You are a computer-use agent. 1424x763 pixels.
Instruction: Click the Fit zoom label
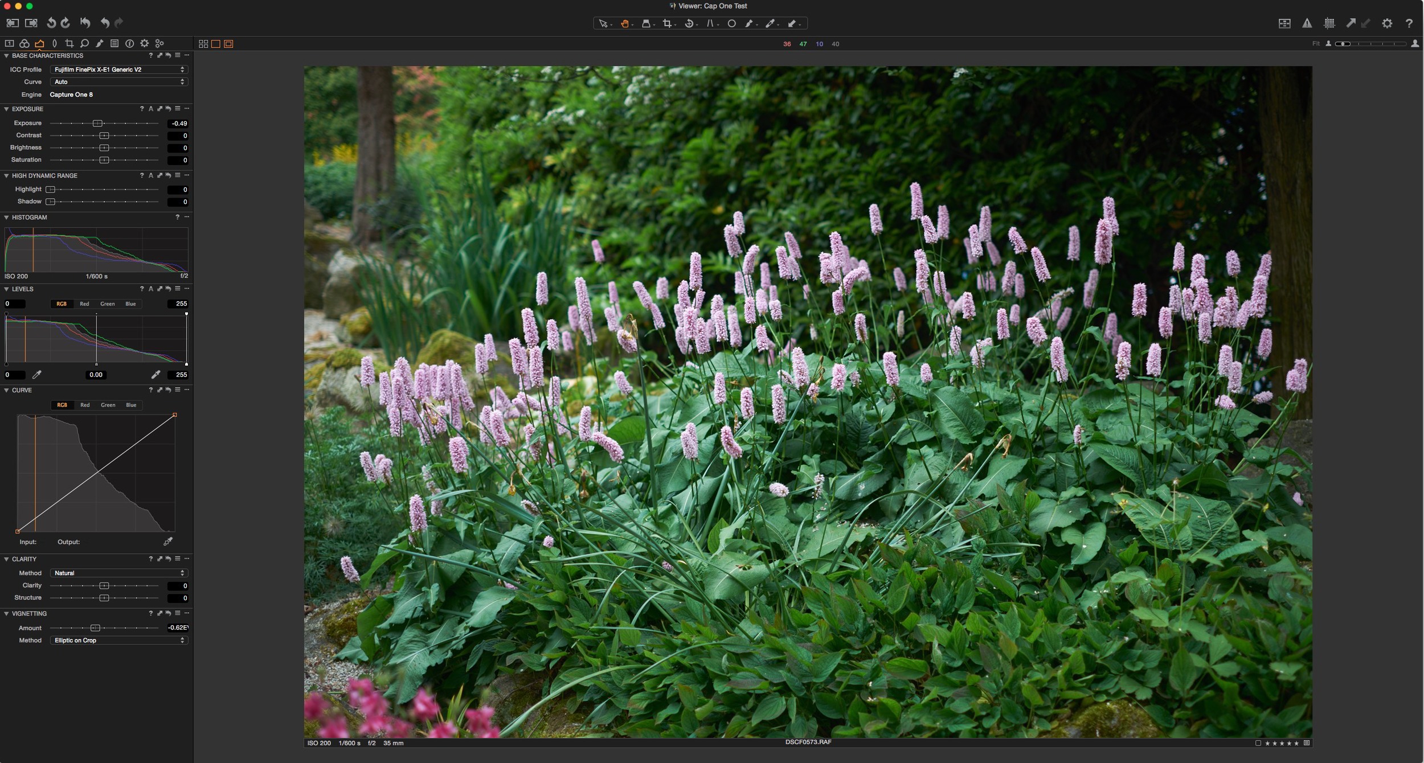1316,44
